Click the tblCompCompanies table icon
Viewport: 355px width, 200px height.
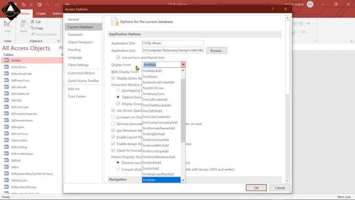[x=6, y=113]
